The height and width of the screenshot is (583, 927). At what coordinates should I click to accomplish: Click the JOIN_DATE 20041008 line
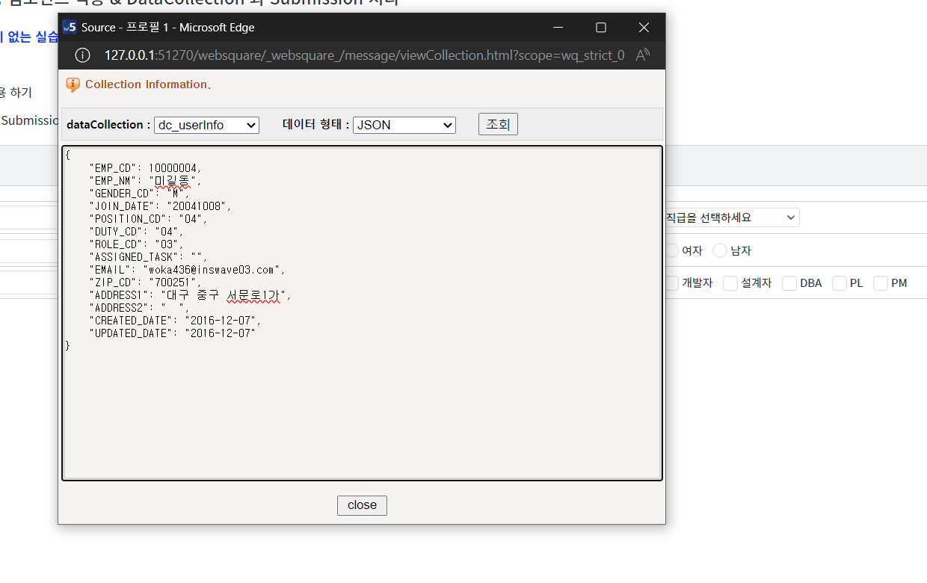pos(160,206)
